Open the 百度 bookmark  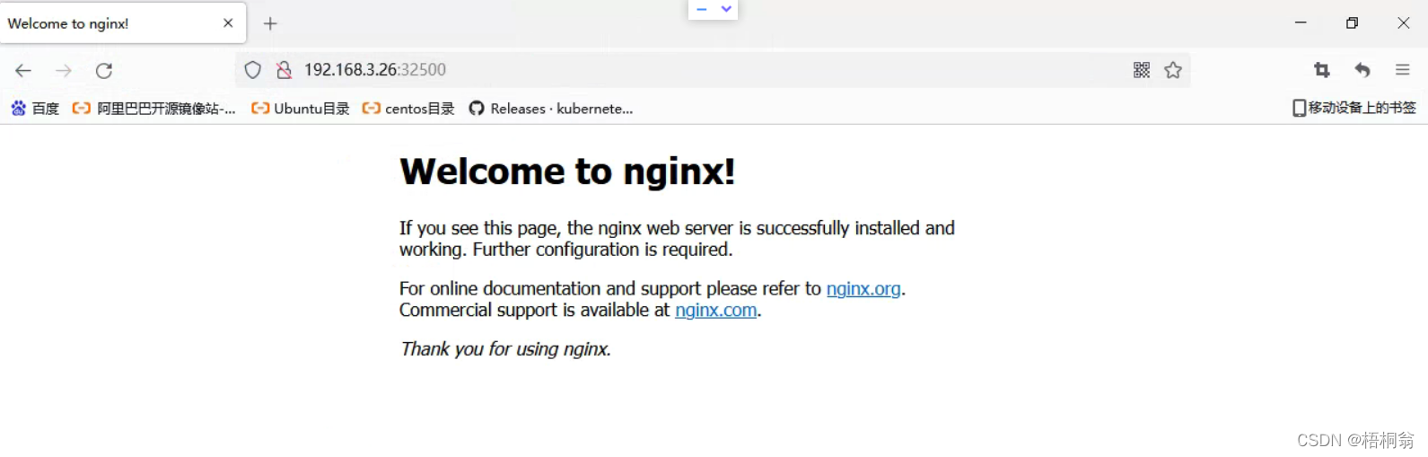pos(35,109)
